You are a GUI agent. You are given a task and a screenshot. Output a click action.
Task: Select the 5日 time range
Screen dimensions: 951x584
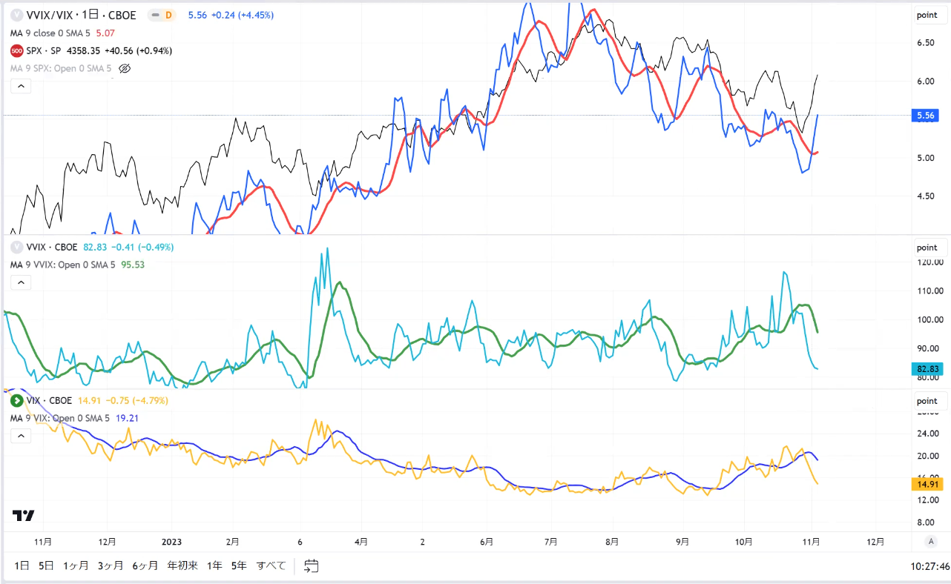(46, 565)
